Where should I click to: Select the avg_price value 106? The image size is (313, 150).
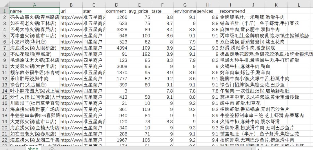click(x=139, y=140)
